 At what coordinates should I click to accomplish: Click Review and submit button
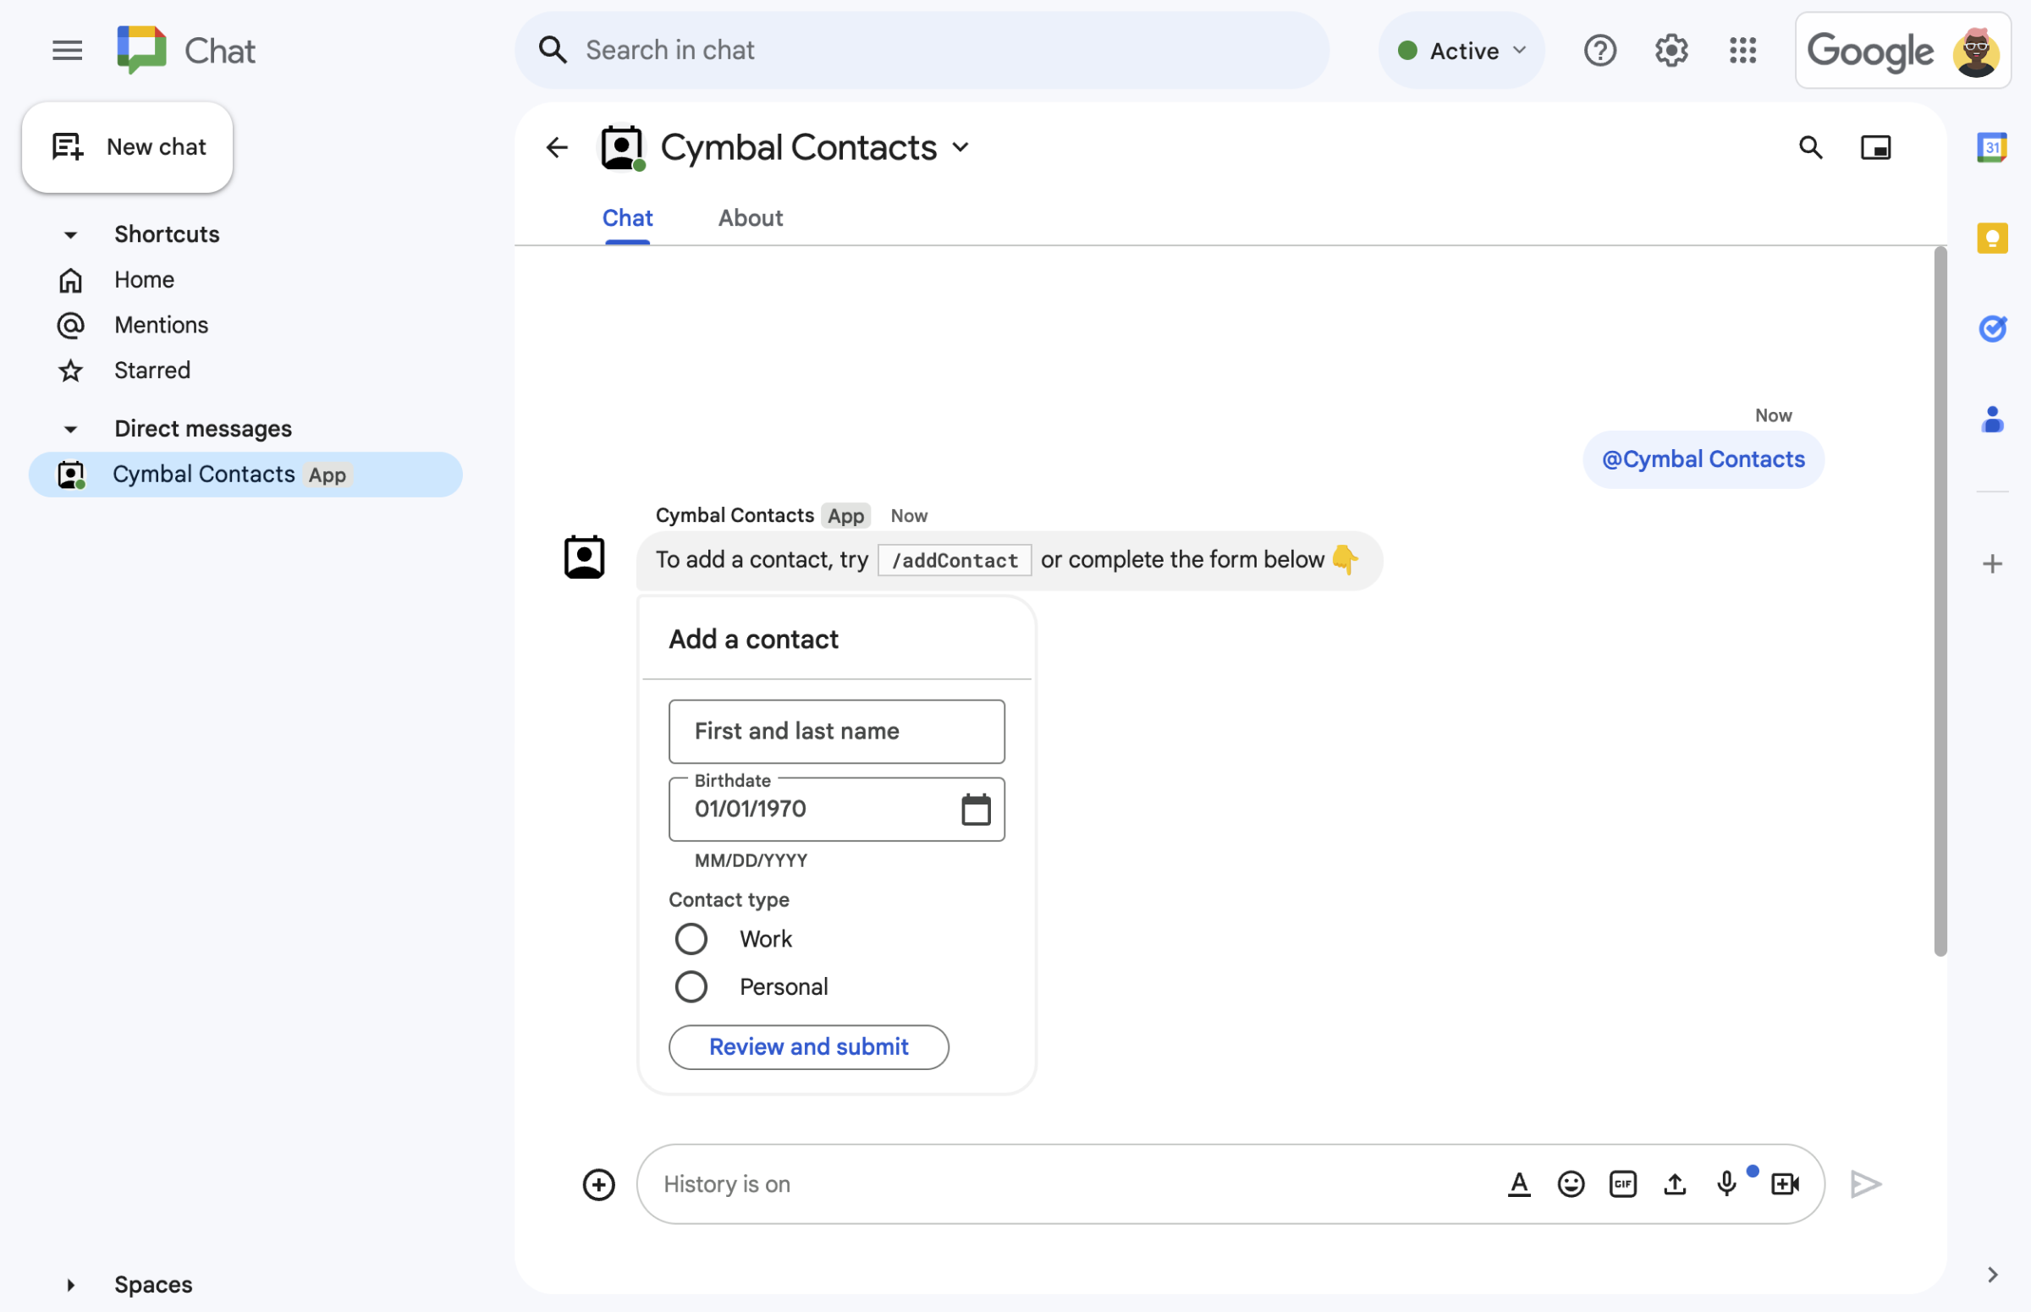pos(810,1046)
